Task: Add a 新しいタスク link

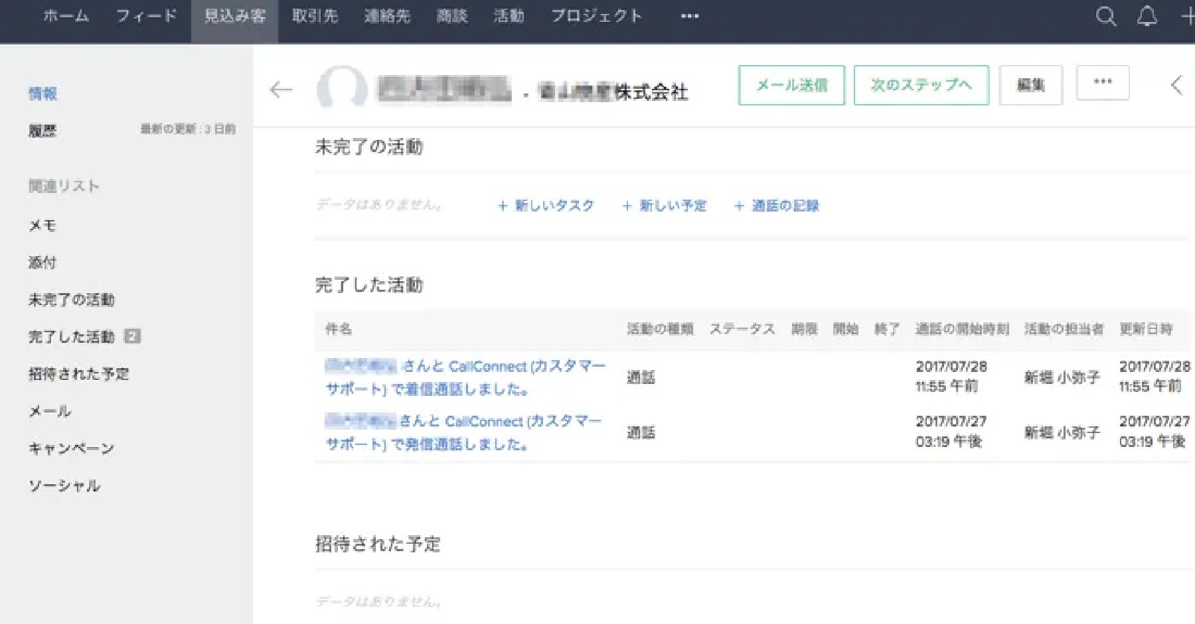Action: [x=546, y=206]
